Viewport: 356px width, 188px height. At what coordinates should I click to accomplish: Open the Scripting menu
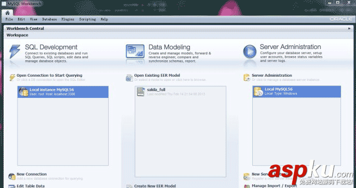87,19
